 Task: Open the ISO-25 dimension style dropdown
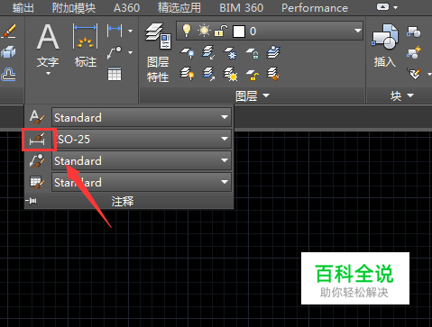coord(142,139)
